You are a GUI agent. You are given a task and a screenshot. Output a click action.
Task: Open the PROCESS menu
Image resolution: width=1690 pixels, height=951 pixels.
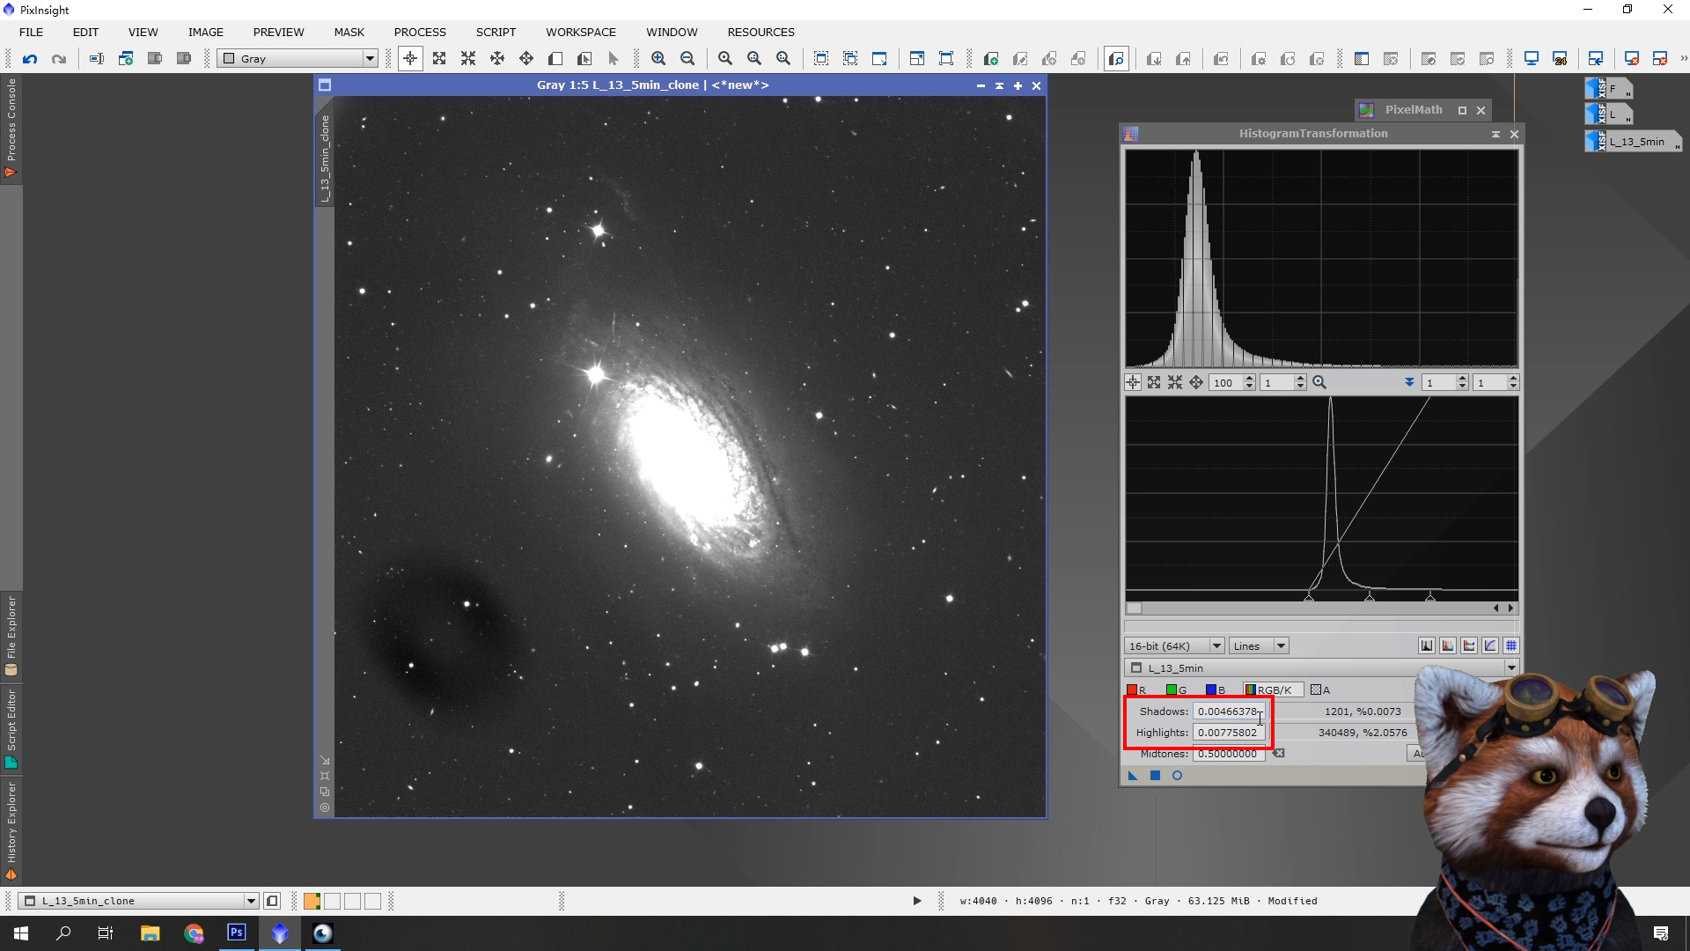[x=420, y=32]
